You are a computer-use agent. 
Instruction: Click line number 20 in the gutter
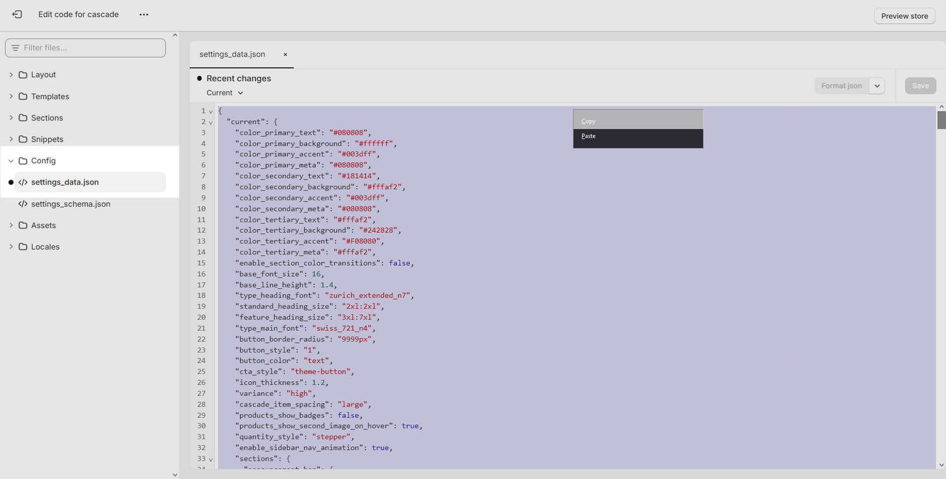[201, 318]
